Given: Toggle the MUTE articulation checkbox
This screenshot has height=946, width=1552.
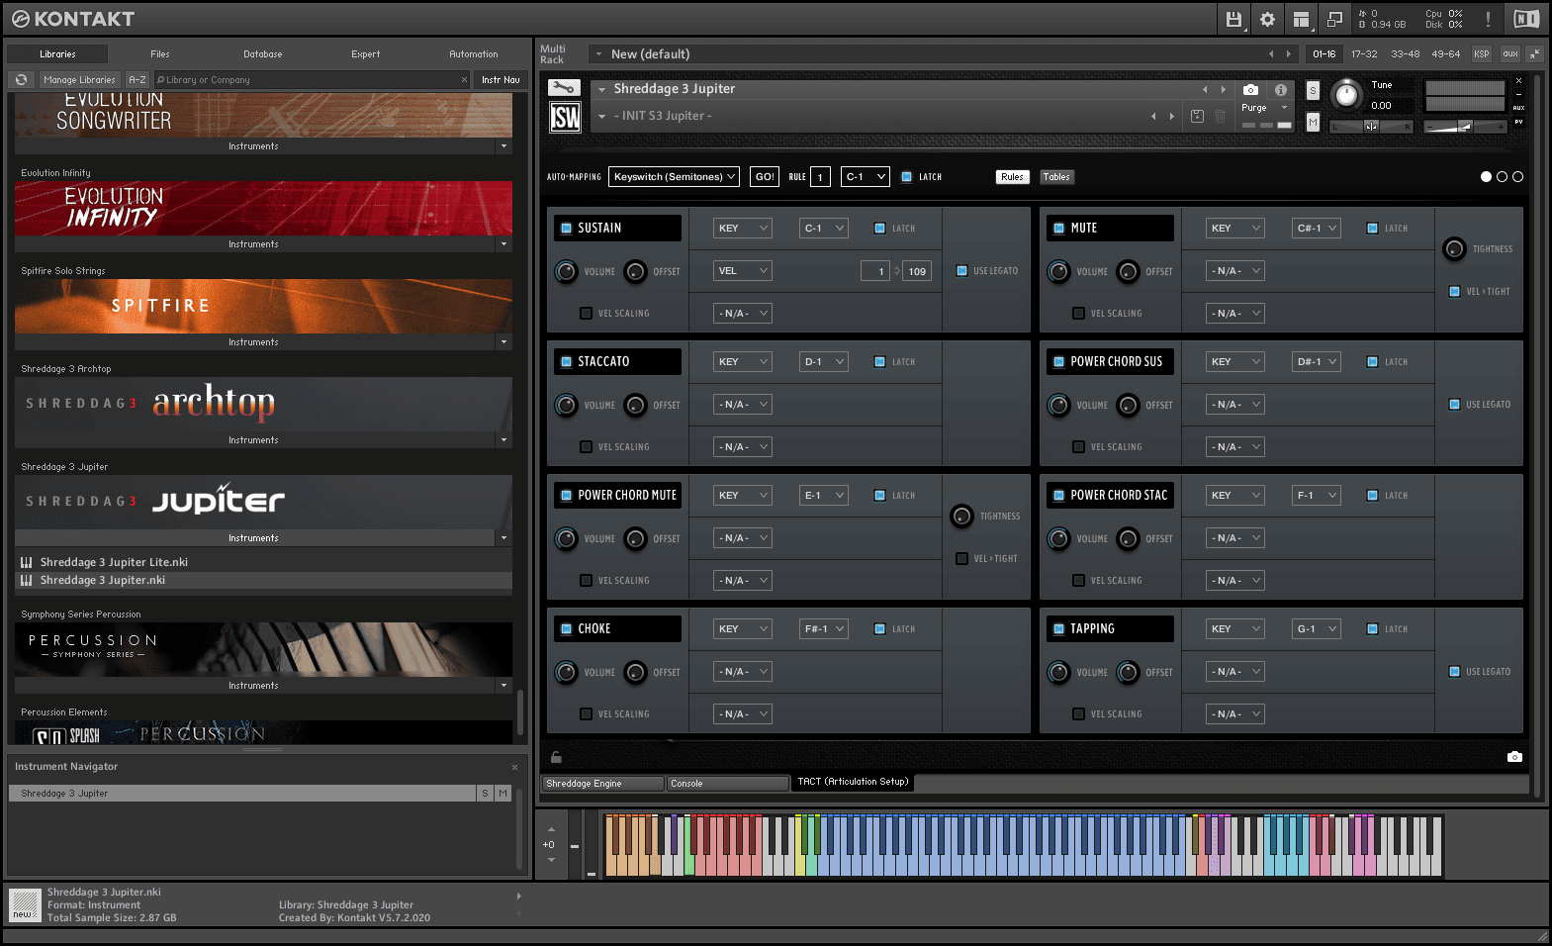Looking at the screenshot, I should tap(1059, 228).
